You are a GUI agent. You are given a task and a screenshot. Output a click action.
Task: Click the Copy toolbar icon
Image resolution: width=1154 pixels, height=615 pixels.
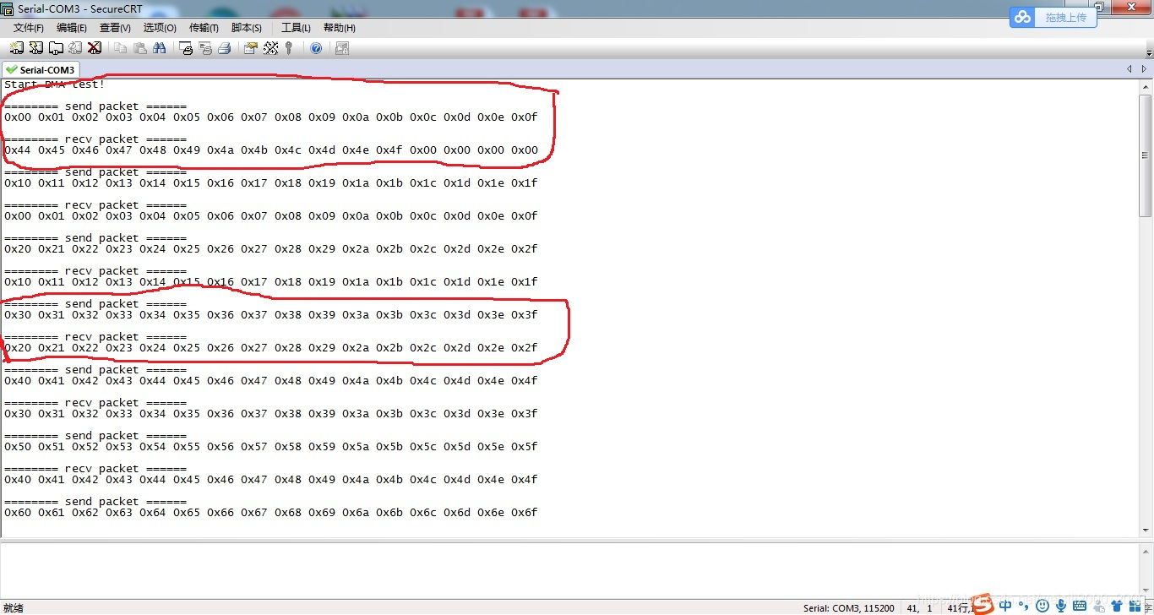pos(121,48)
